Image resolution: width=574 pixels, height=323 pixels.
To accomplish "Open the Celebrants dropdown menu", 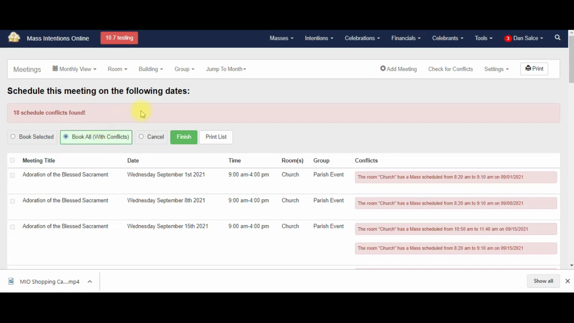I will pyautogui.click(x=448, y=38).
